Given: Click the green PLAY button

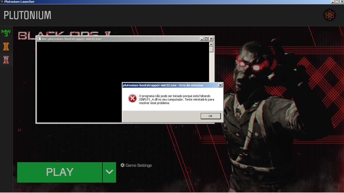Looking at the screenshot, I should pos(60,172).
